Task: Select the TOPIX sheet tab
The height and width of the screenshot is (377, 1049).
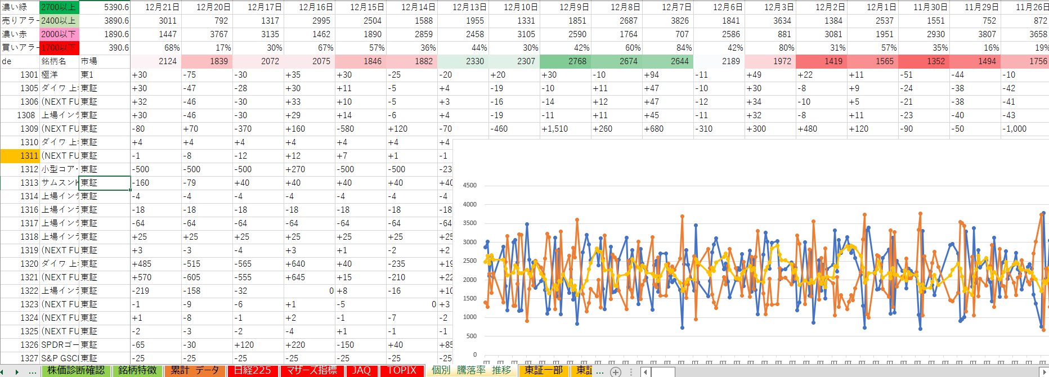Action: [402, 370]
